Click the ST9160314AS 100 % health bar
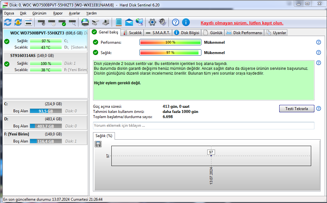 (x=46, y=63)
